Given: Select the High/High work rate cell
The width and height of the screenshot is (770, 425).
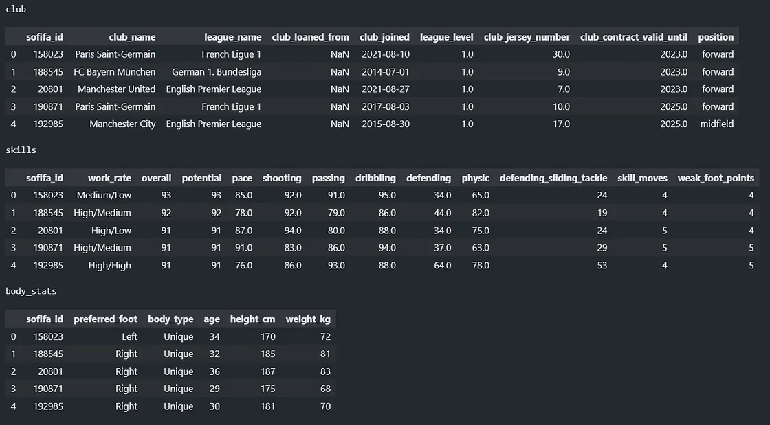Looking at the screenshot, I should click(109, 266).
